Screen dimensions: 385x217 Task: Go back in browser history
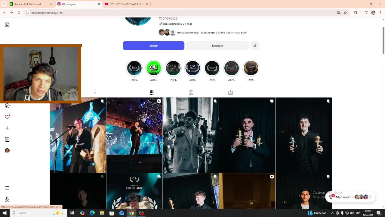(4, 13)
